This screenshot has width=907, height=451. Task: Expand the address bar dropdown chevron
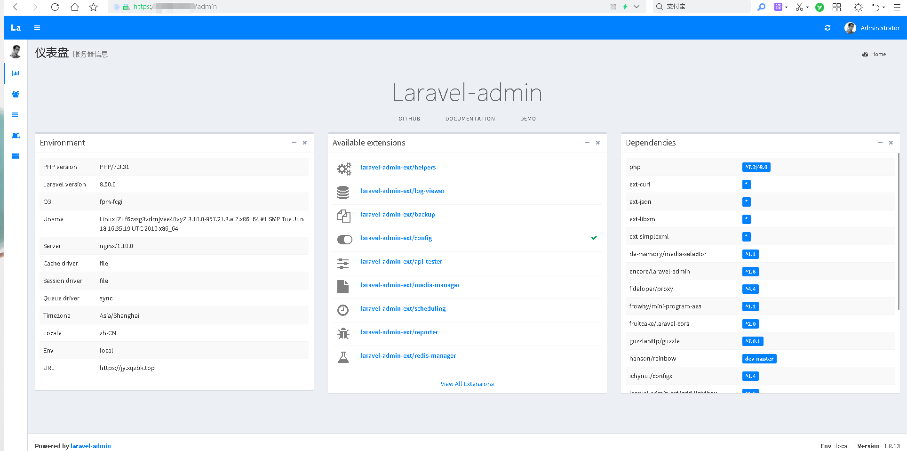[x=636, y=7]
